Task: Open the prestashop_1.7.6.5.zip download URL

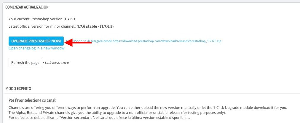Action: pos(167,41)
